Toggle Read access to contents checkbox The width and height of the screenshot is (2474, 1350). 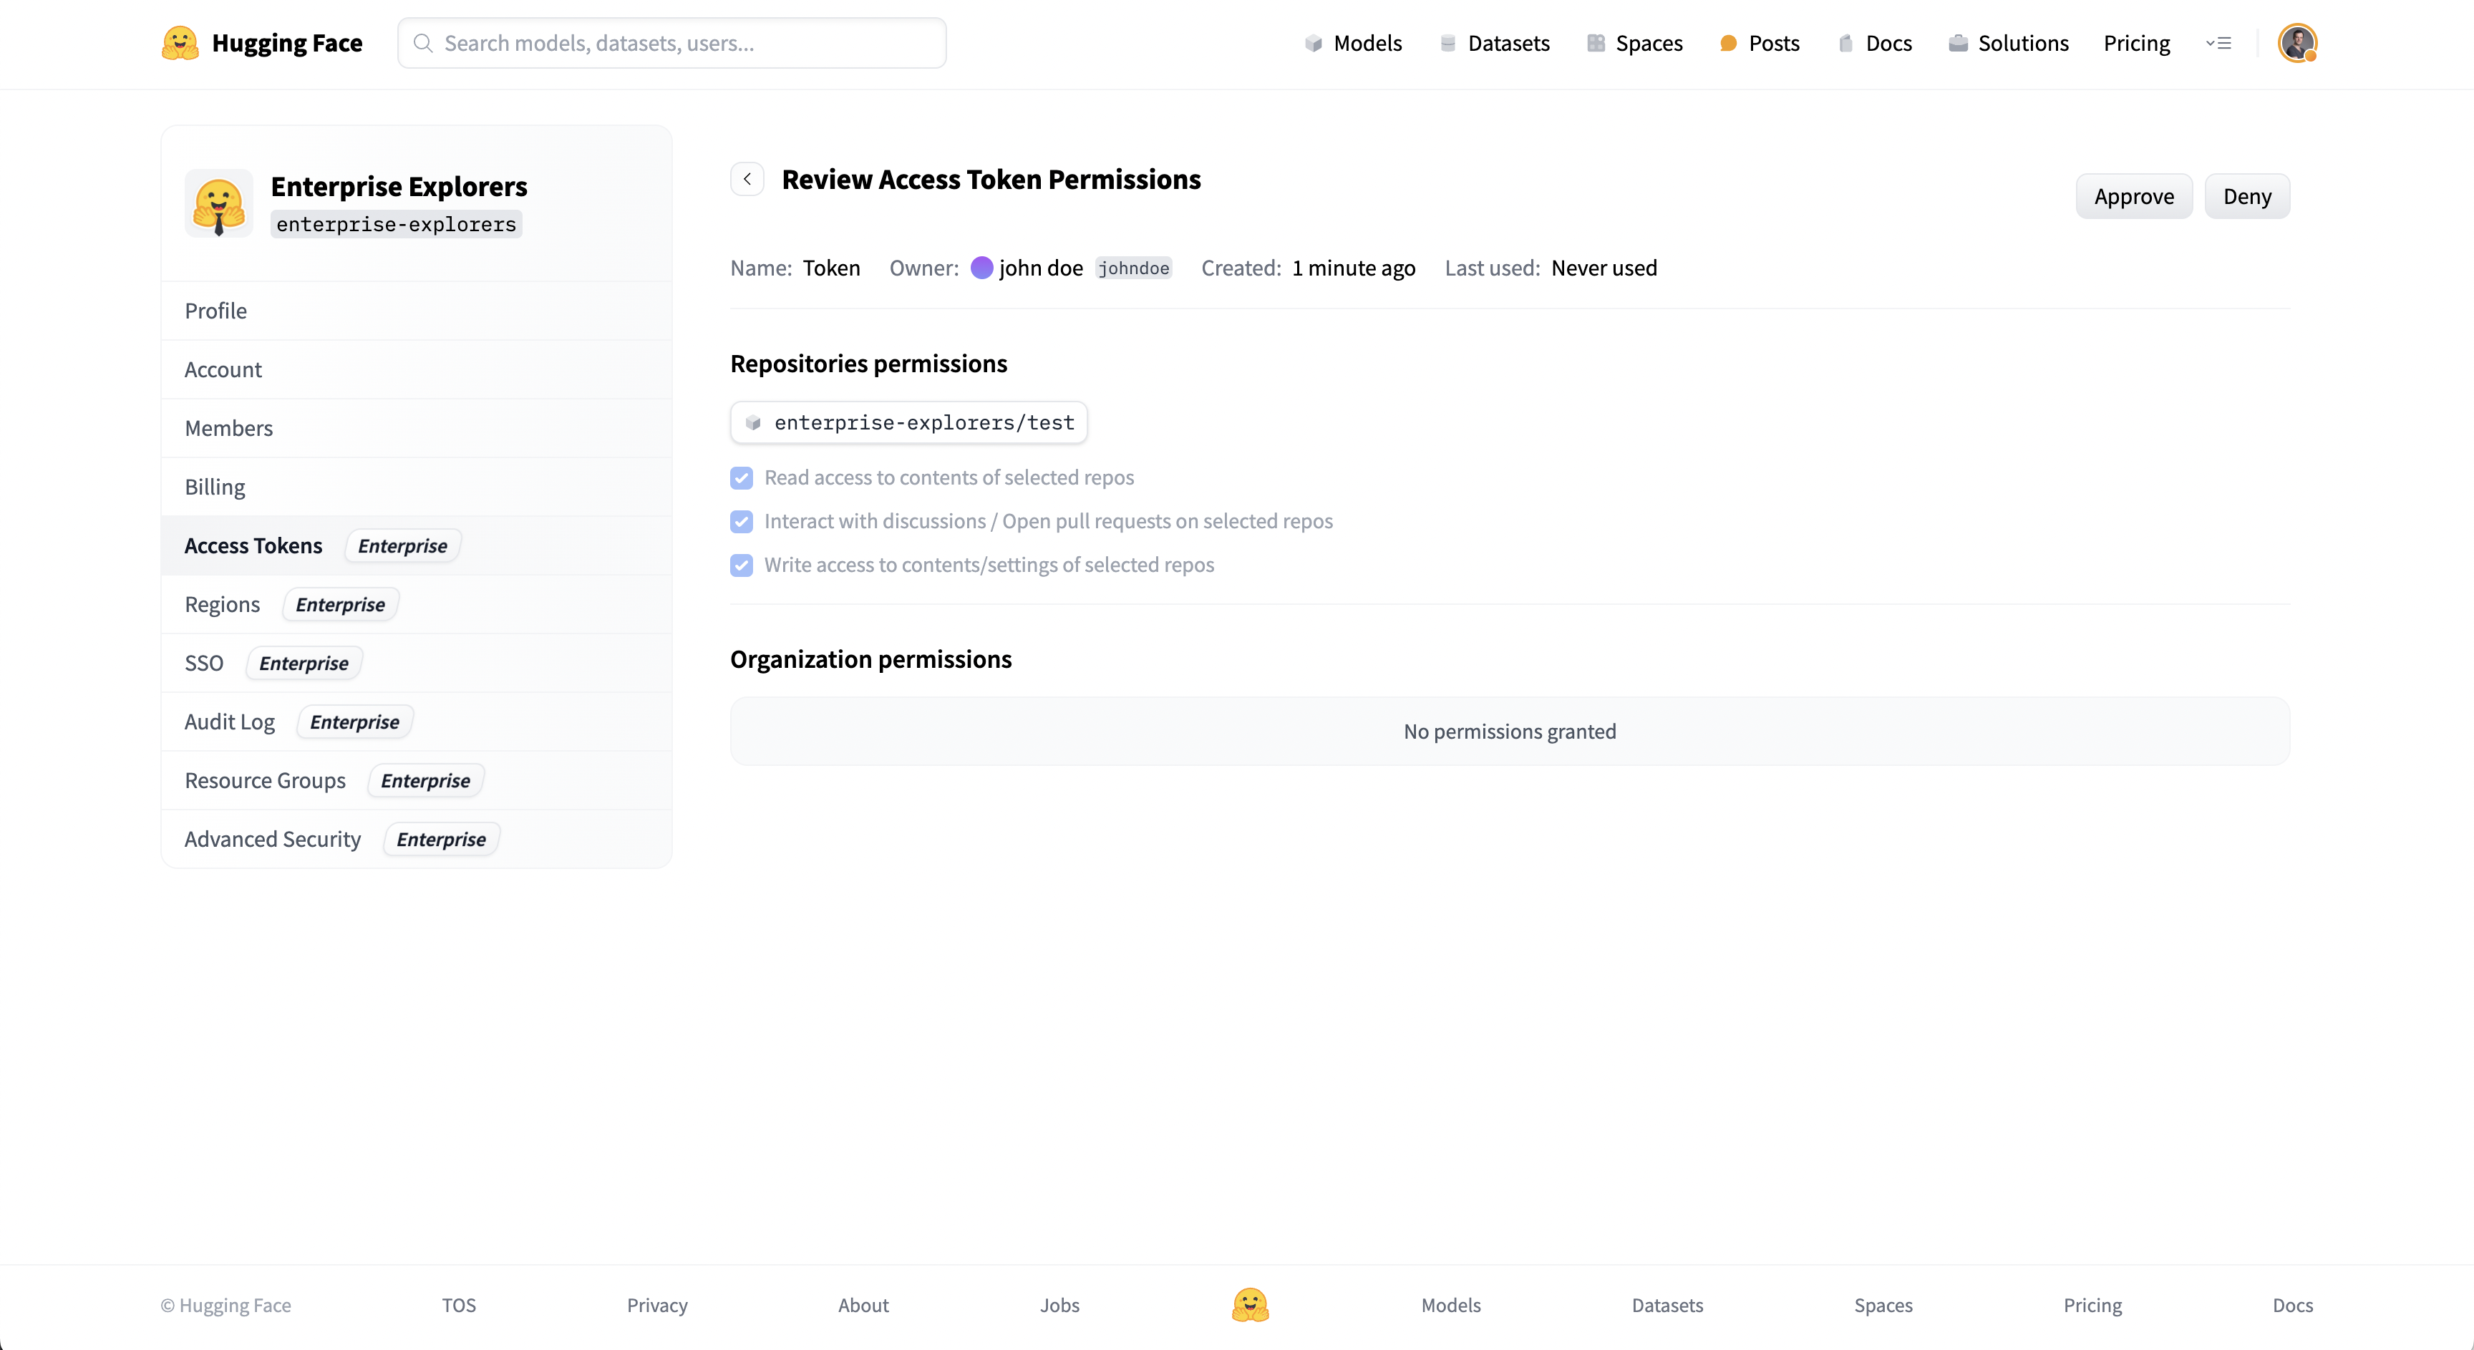tap(742, 478)
